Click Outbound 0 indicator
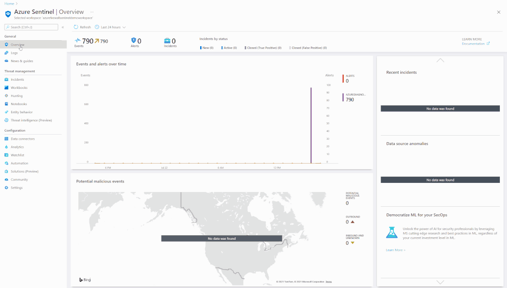Image resolution: width=507 pixels, height=288 pixels. point(353,220)
